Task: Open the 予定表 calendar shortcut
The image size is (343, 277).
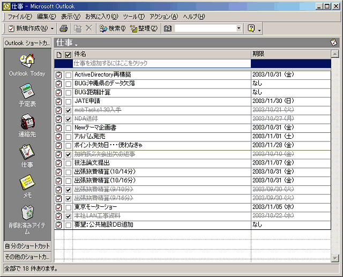Action: point(27,91)
